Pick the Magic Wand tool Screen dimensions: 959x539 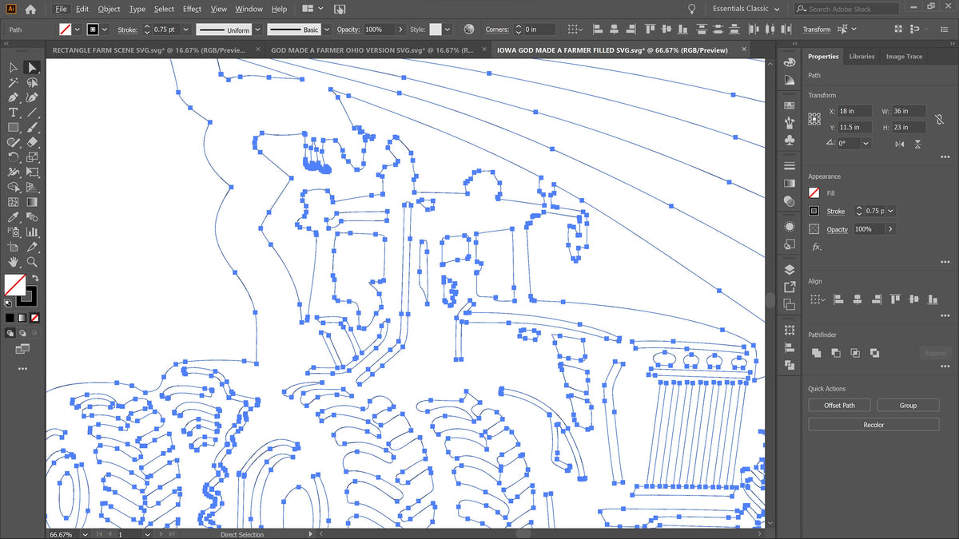(x=14, y=82)
